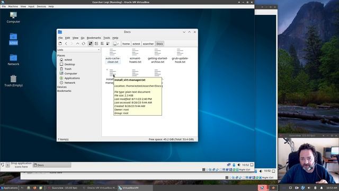Select auto-cache-clean.txt file
This screenshot has width=339, height=191.
pos(113,56)
